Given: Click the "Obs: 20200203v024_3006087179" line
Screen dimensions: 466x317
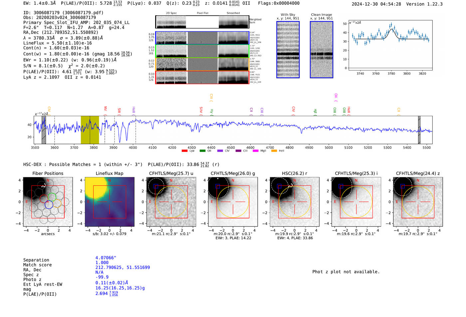Looking at the screenshot, I should click(x=60, y=18).
